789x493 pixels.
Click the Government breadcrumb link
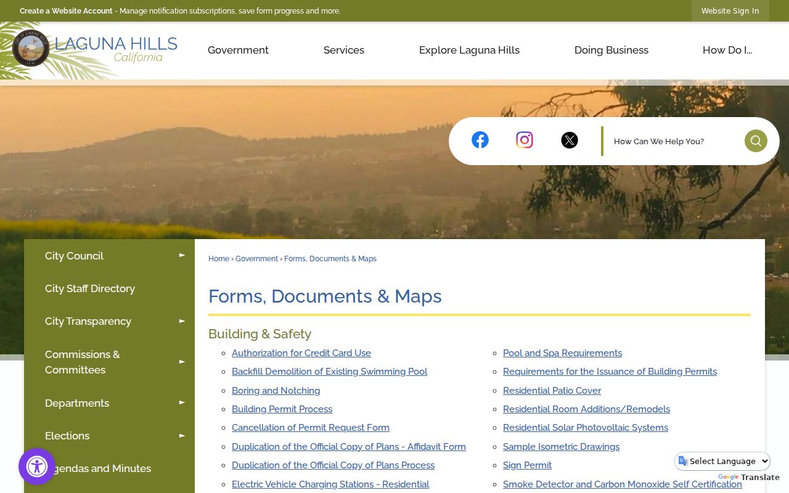(256, 259)
